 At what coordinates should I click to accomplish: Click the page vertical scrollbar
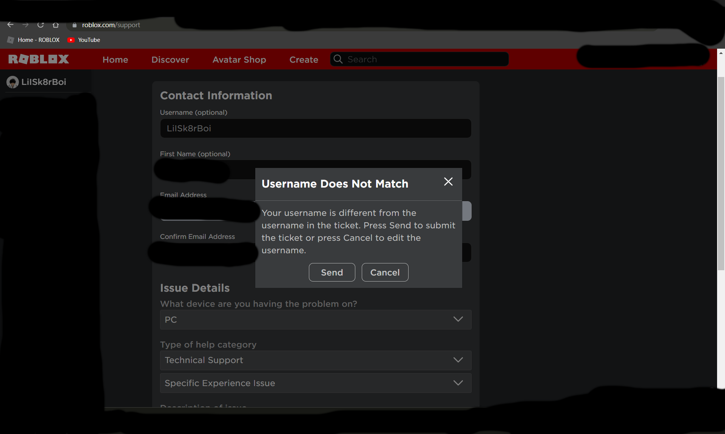pos(721,174)
